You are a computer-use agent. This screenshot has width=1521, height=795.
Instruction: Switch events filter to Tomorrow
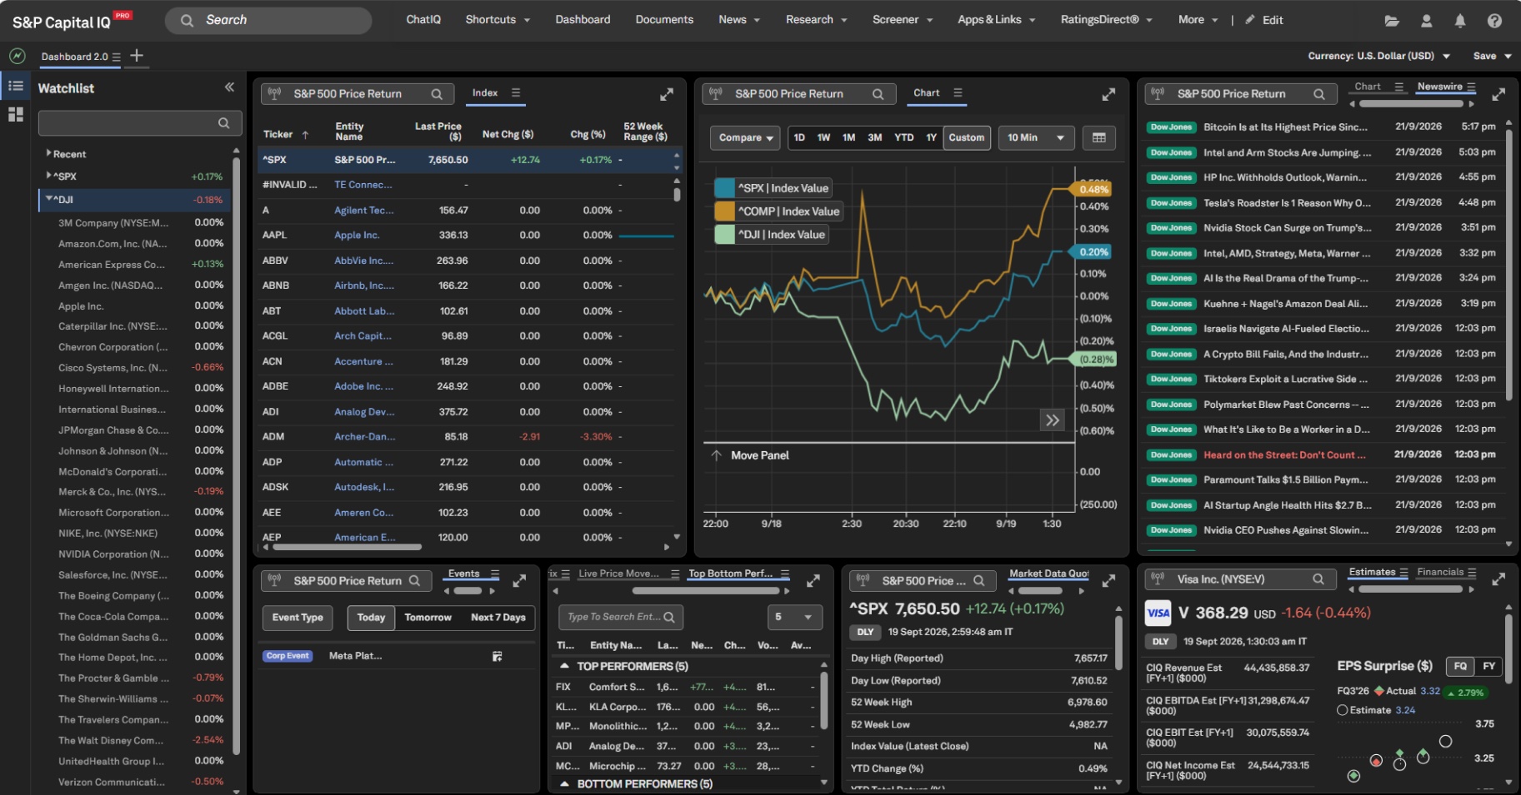click(x=428, y=618)
